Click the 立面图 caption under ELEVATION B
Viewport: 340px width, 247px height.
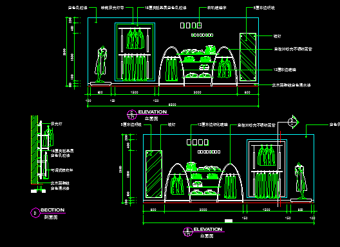(x=207, y=235)
